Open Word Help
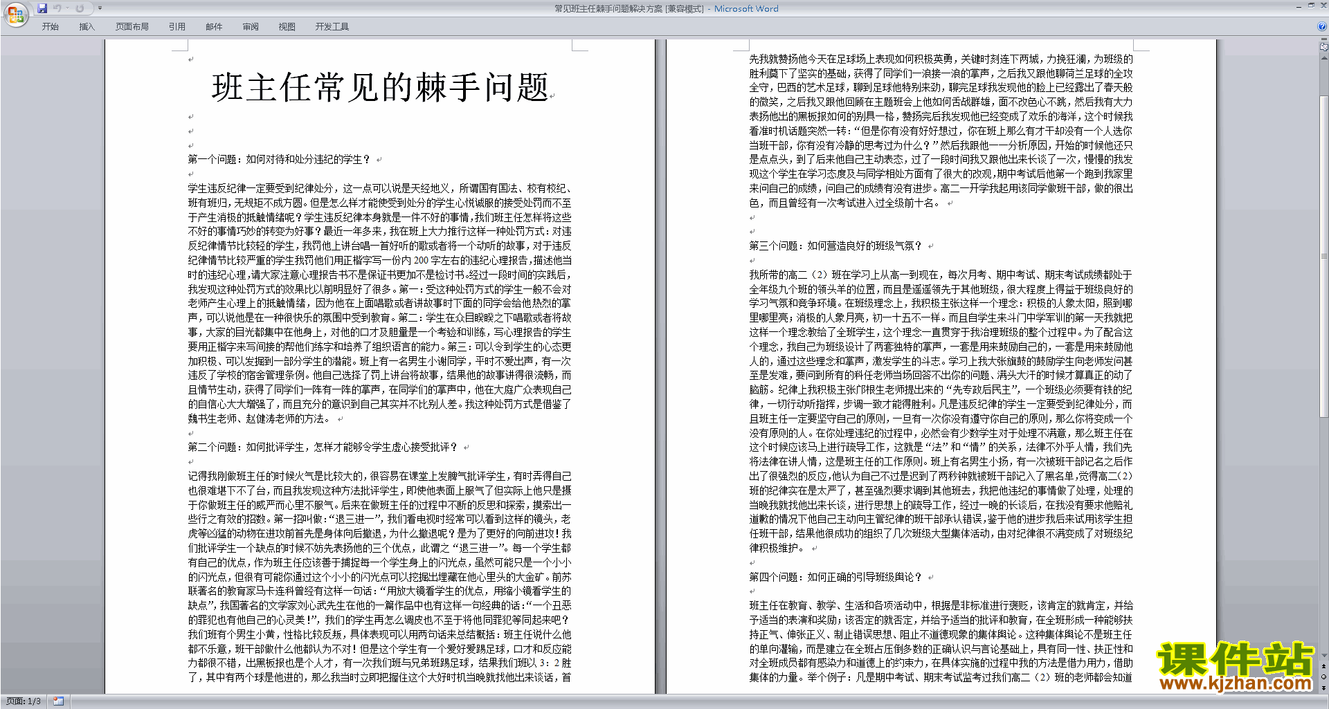Image resolution: width=1329 pixels, height=709 pixels. coord(1322,27)
